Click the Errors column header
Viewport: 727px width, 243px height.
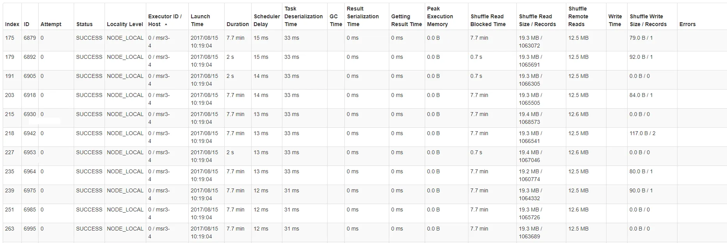point(687,24)
